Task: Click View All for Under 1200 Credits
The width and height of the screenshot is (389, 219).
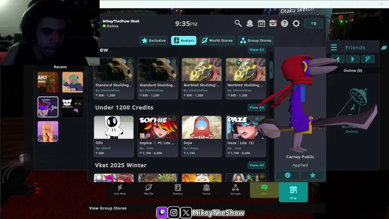Action: (256, 107)
